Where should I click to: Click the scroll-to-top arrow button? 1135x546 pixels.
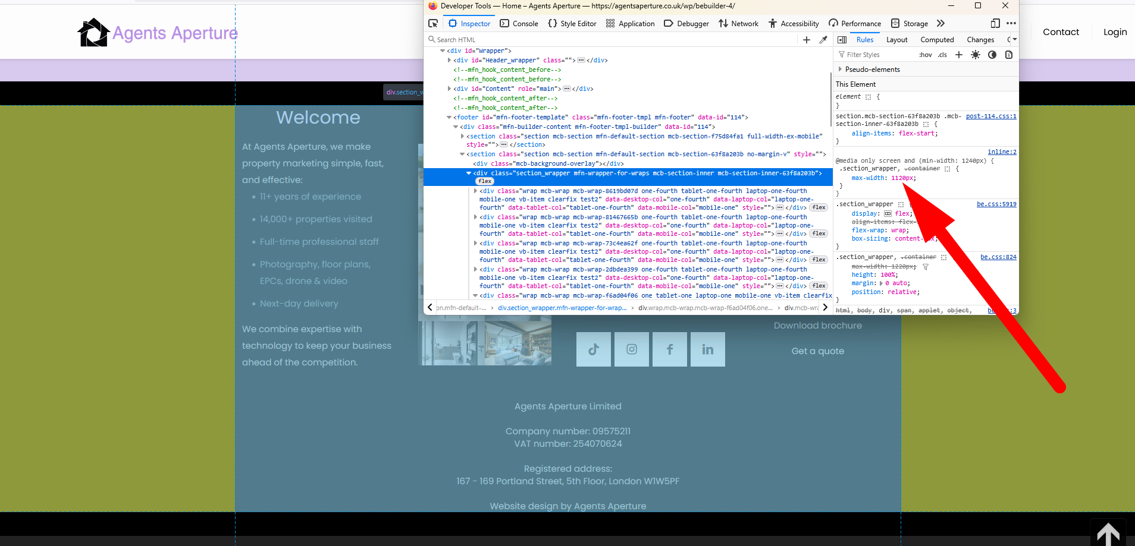[1108, 533]
